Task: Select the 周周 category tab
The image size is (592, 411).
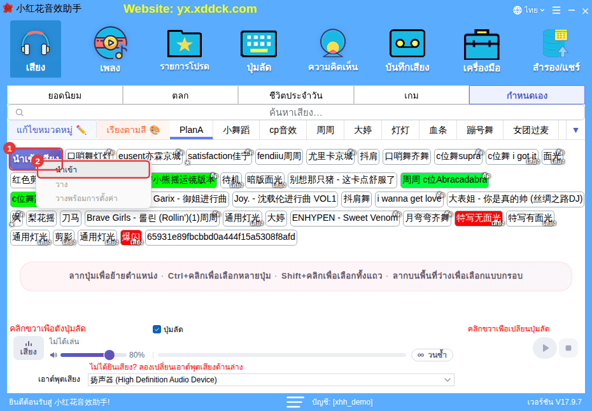Action: pyautogui.click(x=325, y=130)
